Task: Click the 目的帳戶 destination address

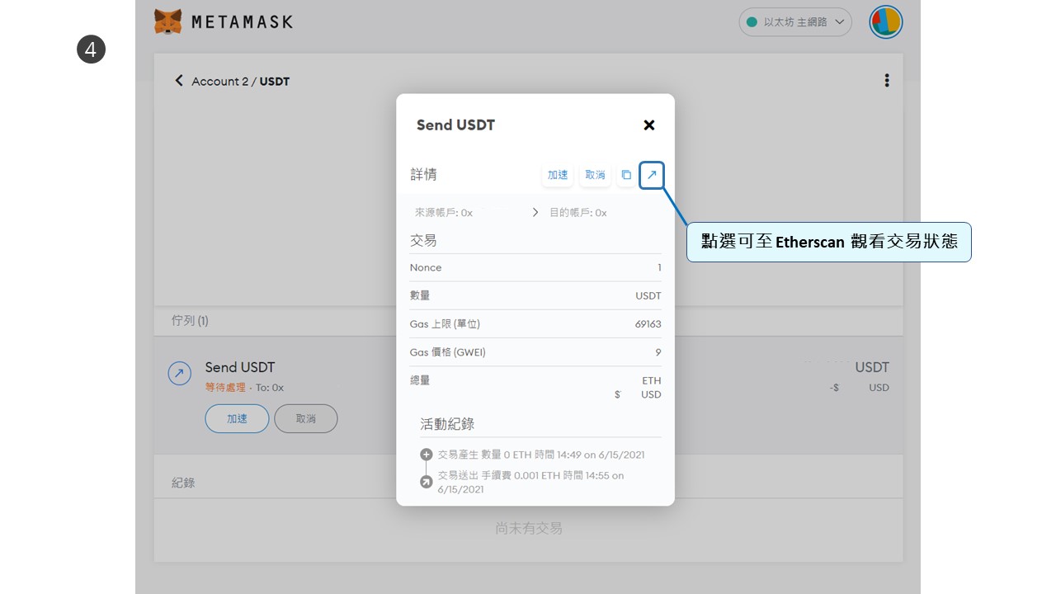Action: (578, 213)
